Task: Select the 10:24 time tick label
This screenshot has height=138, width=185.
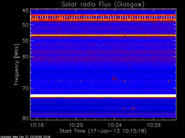Action: click(114, 125)
